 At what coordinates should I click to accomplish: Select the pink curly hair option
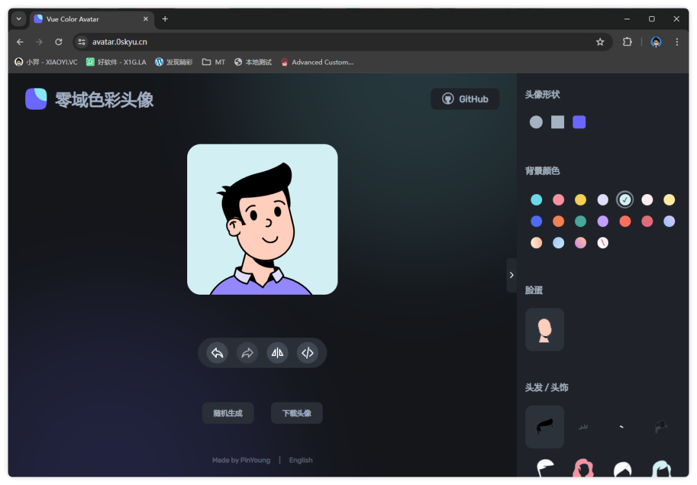[x=583, y=467]
